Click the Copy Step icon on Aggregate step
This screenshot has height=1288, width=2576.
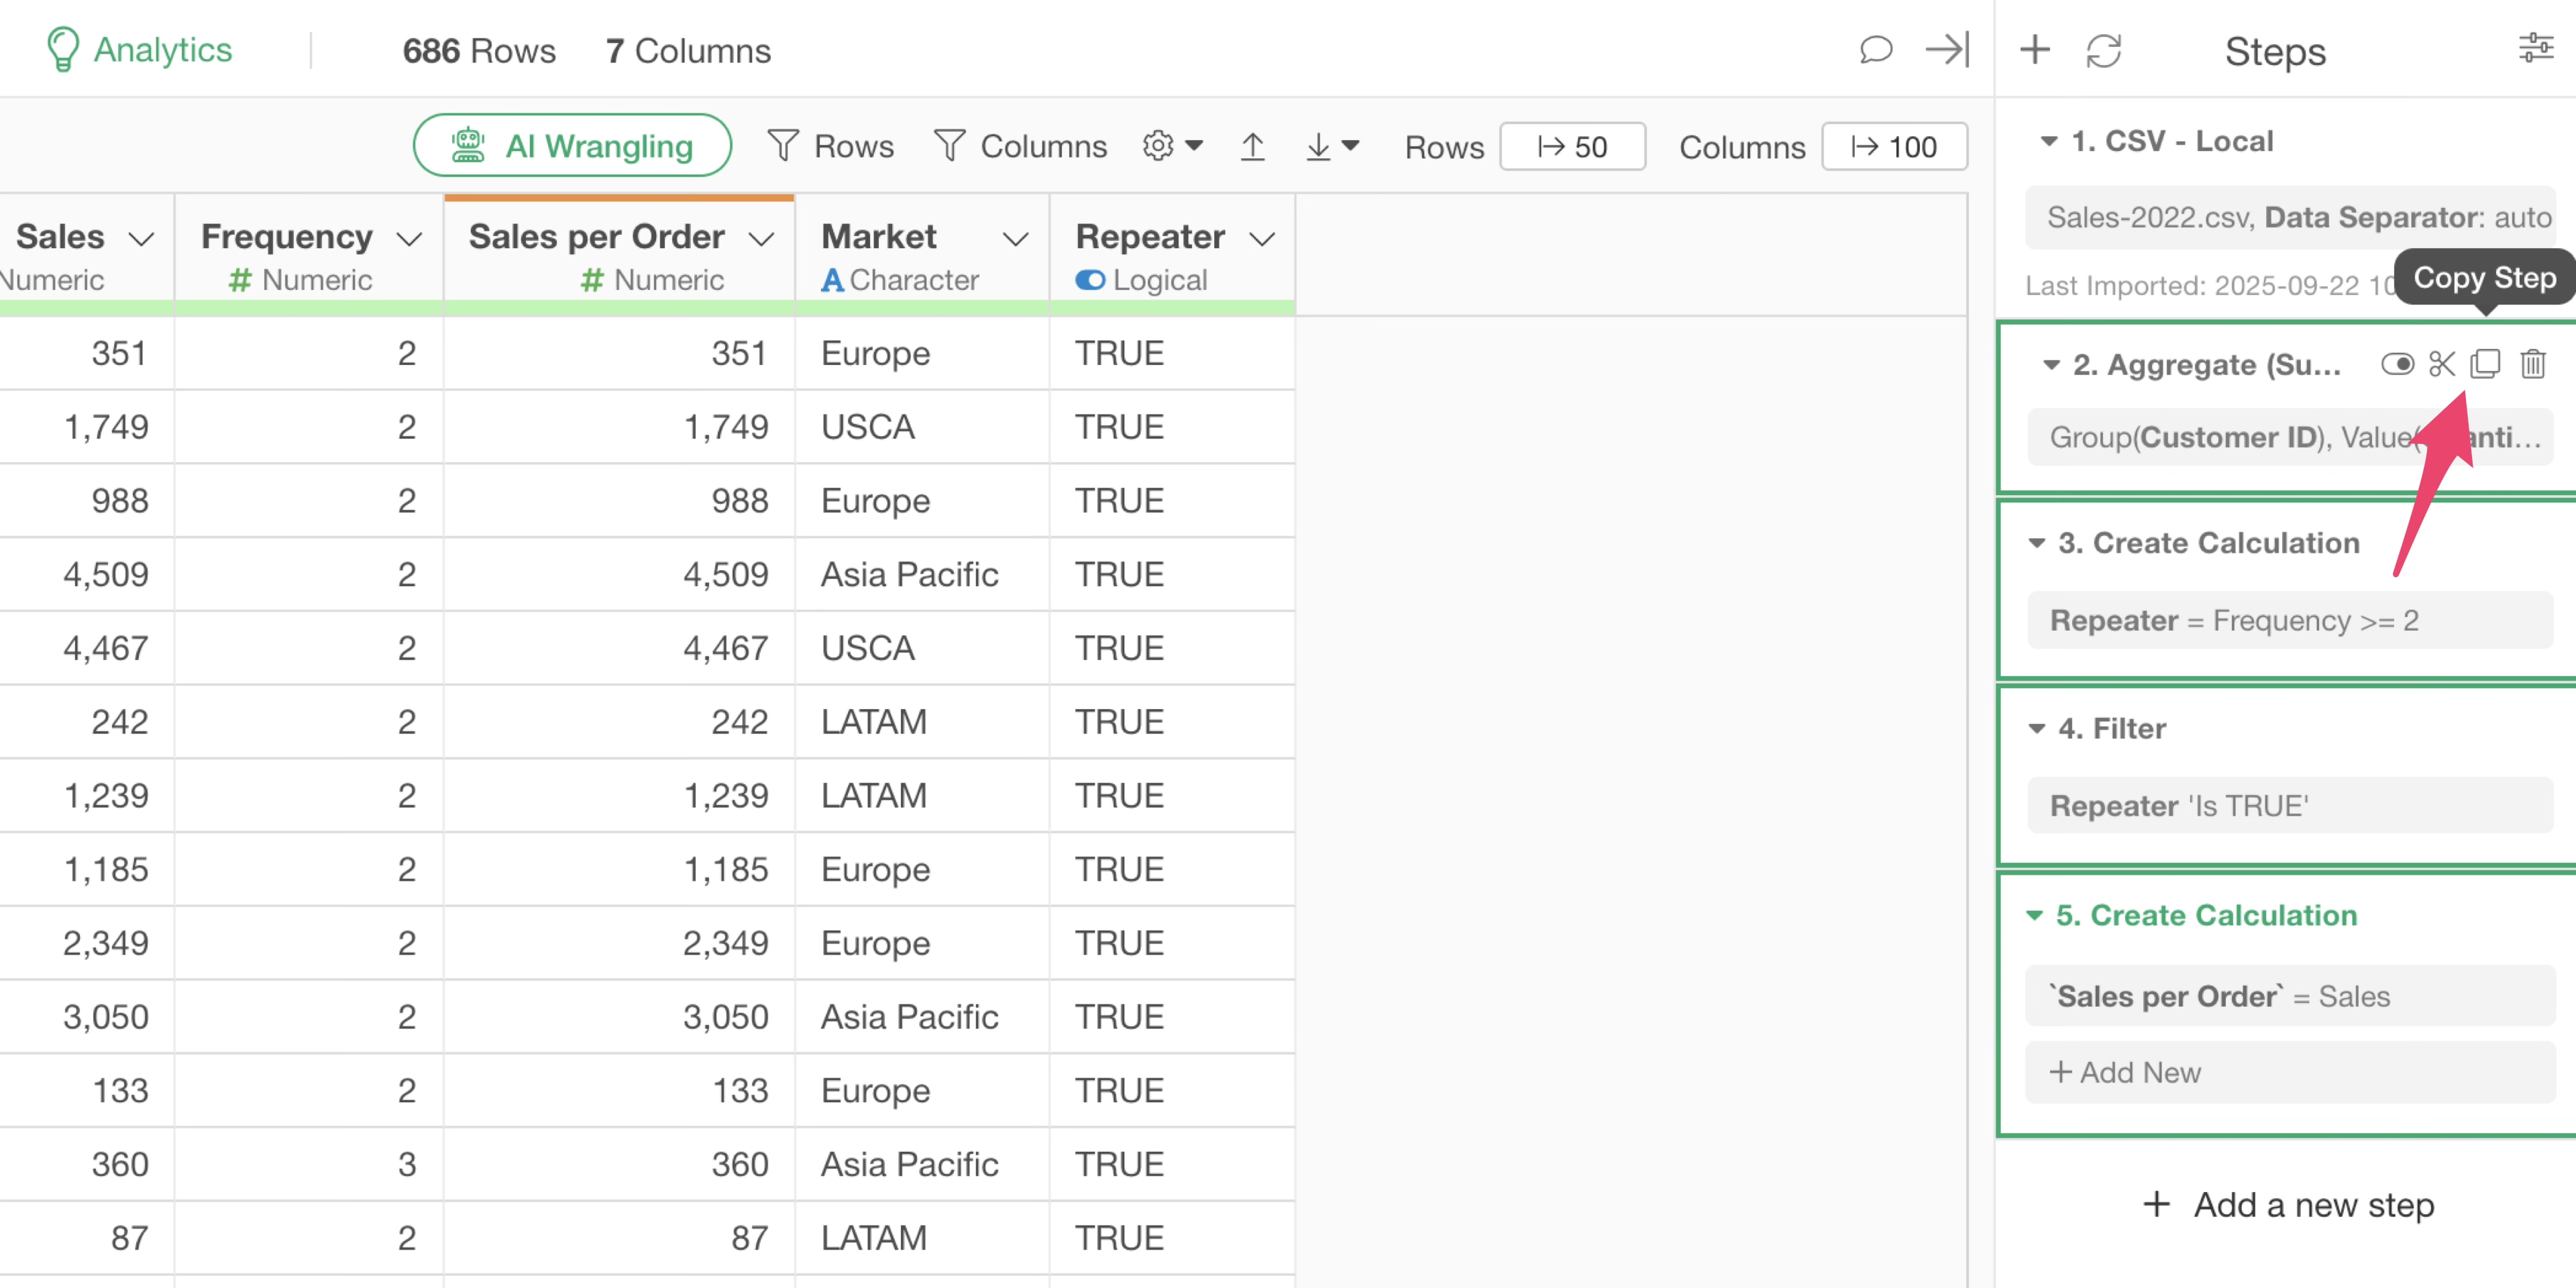2485,364
